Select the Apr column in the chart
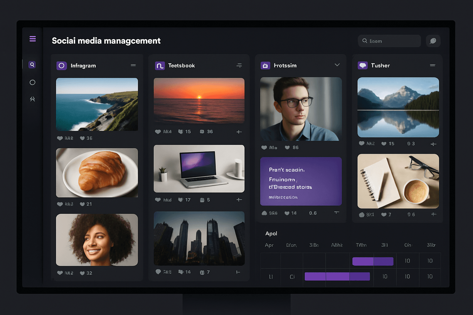 tap(269, 245)
